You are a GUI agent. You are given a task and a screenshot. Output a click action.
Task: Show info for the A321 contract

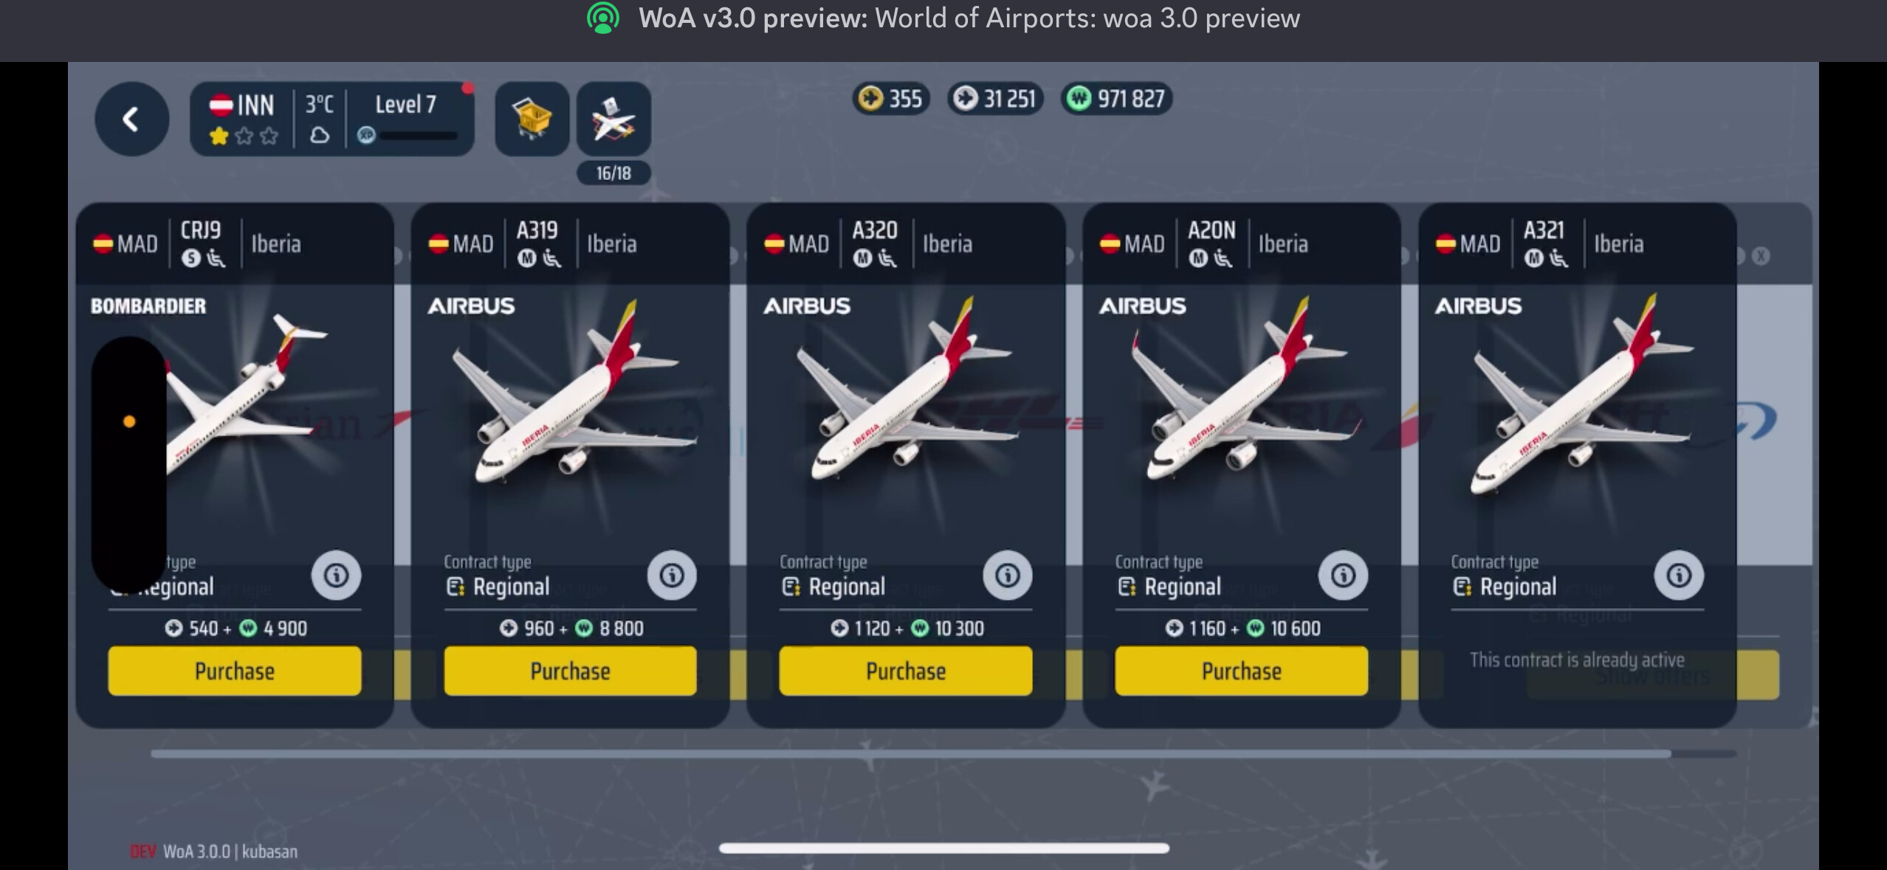pyautogui.click(x=1679, y=575)
